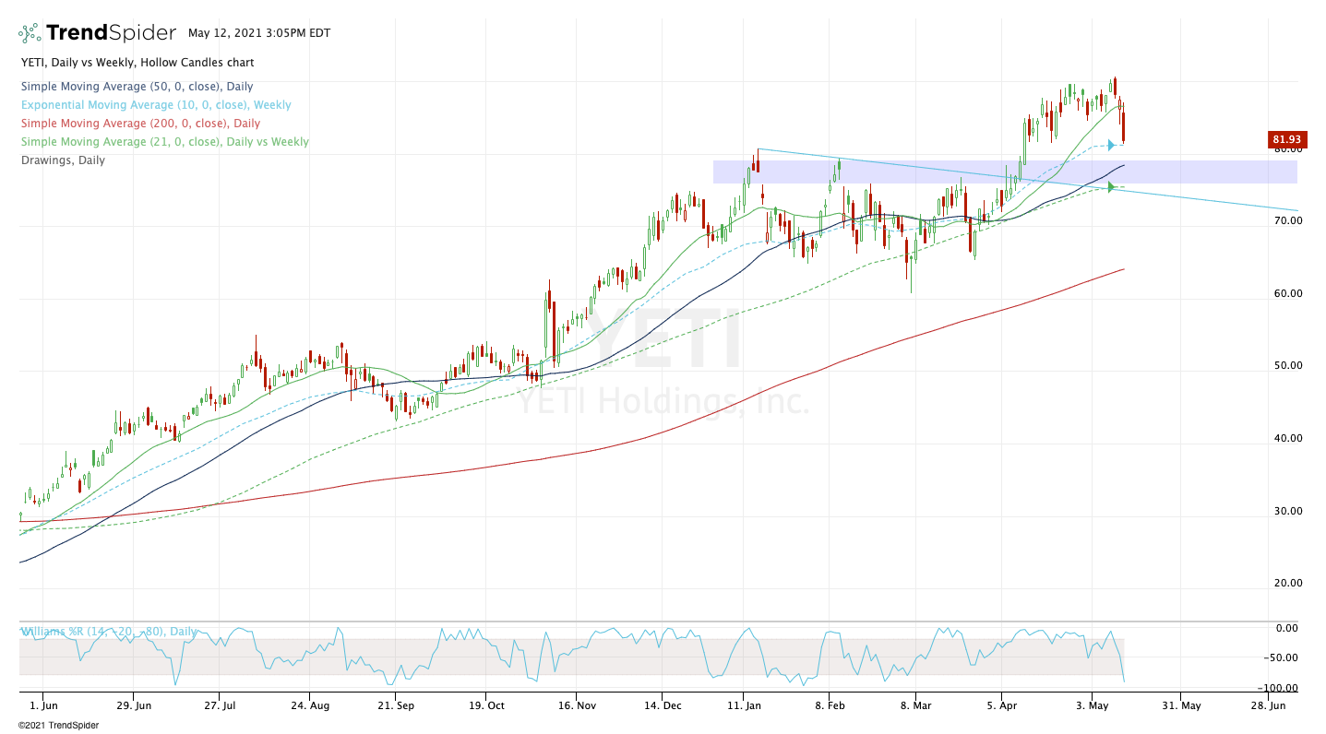The image size is (1326, 734).
Task: Select the purple shaded resistance zone drawing
Action: [x=1005, y=172]
